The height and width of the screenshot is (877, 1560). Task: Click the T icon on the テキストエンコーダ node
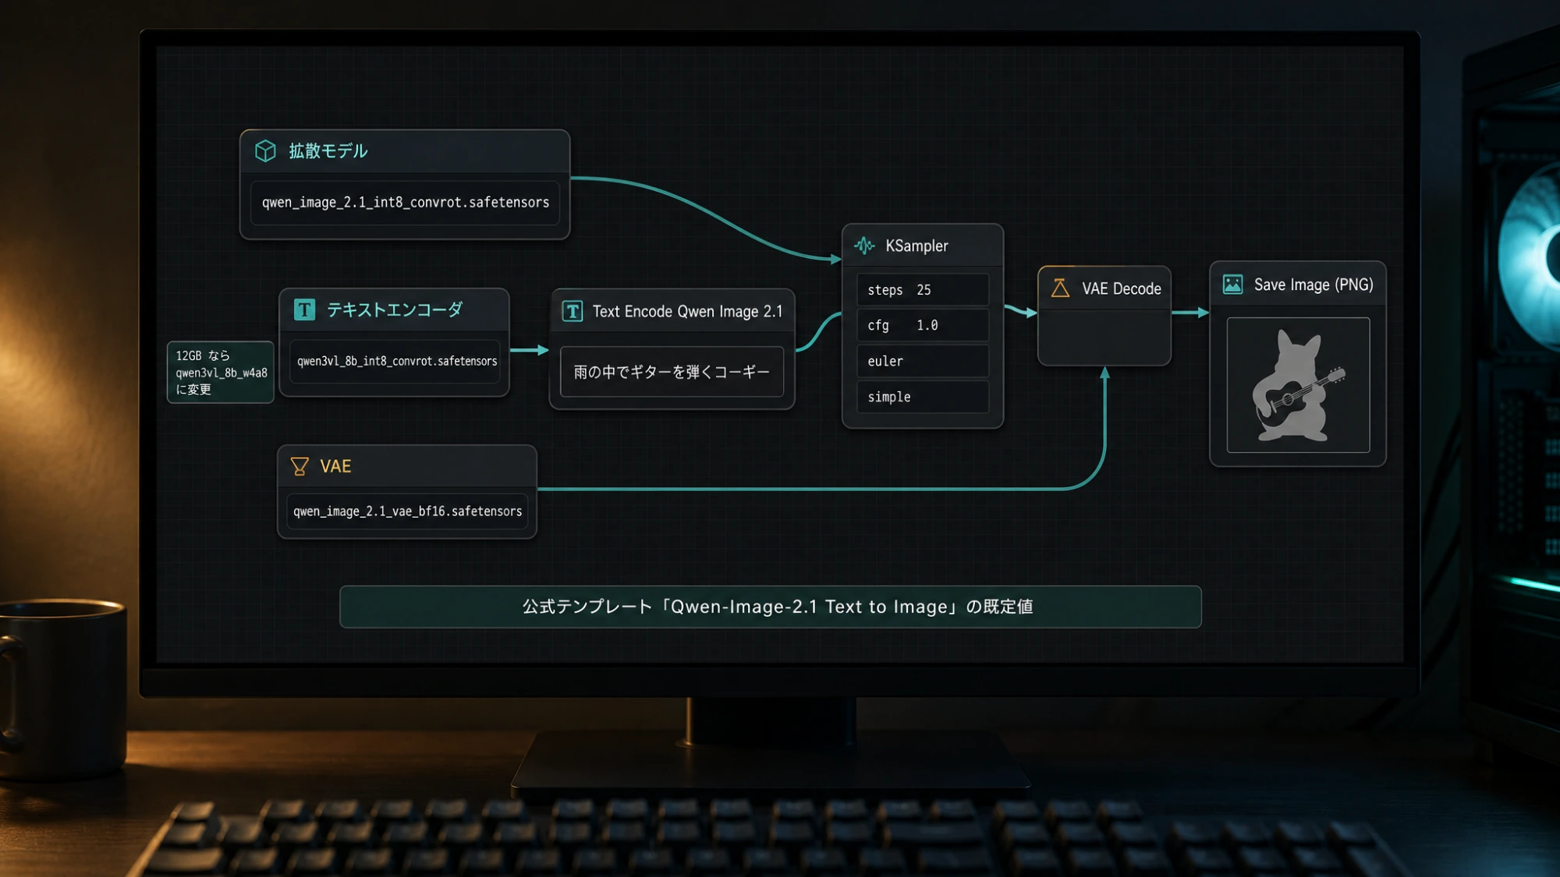click(304, 309)
